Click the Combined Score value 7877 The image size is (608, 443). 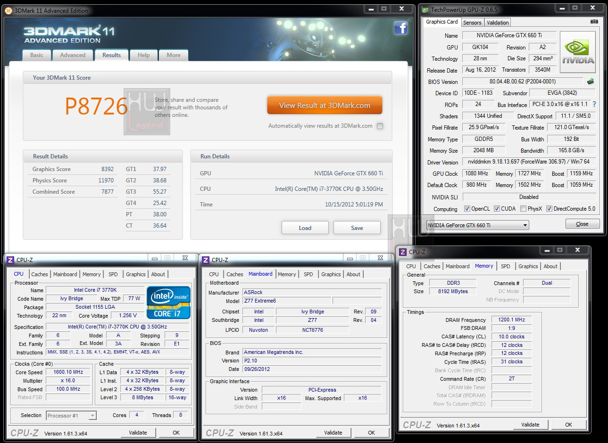click(108, 192)
